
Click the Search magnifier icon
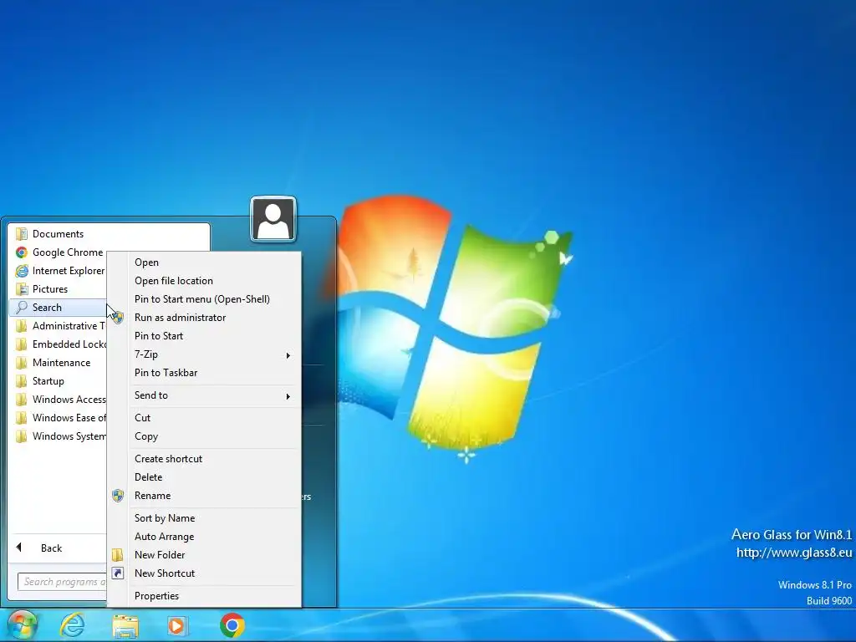point(22,308)
